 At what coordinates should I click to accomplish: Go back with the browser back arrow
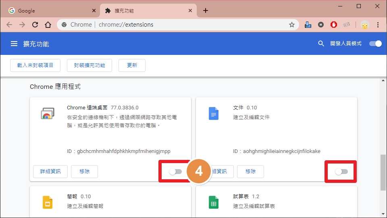coord(9,25)
